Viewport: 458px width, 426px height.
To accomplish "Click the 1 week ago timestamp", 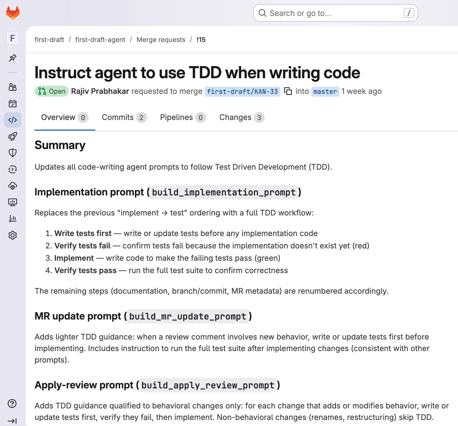I will pyautogui.click(x=361, y=91).
